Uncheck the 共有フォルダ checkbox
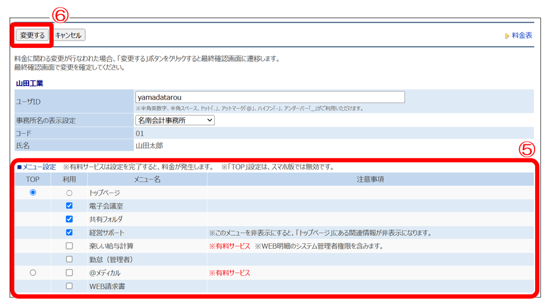Viewport: 550px width, 305px height. (69, 219)
